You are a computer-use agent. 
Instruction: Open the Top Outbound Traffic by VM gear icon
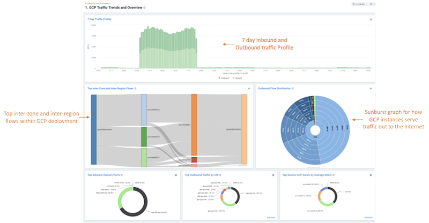tap(273, 175)
